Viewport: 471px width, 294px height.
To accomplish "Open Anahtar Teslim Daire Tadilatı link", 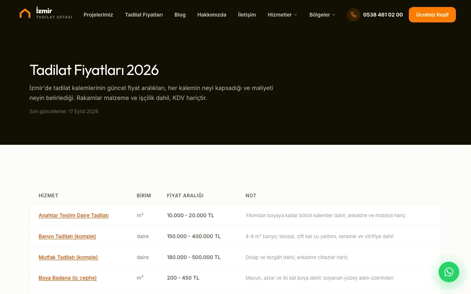I will coord(74,215).
